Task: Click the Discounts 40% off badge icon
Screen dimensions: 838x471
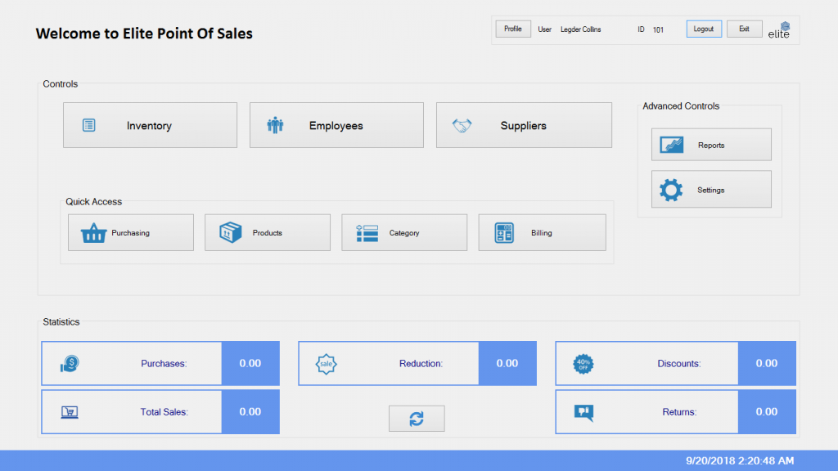Action: (583, 363)
